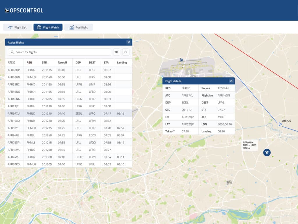This screenshot has height=224, width=298.
Task: Click registration FHBLQ in the table
Action: click(31, 99)
